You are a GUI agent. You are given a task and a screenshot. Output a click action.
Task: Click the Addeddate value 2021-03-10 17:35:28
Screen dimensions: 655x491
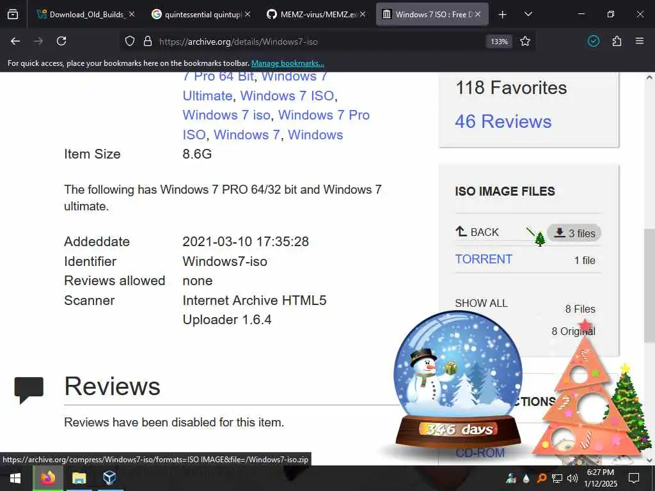click(x=246, y=241)
